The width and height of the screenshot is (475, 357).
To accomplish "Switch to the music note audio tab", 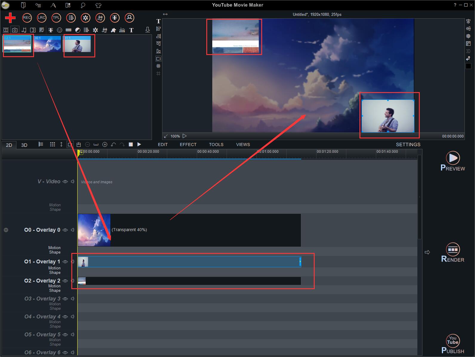I will click(x=24, y=30).
